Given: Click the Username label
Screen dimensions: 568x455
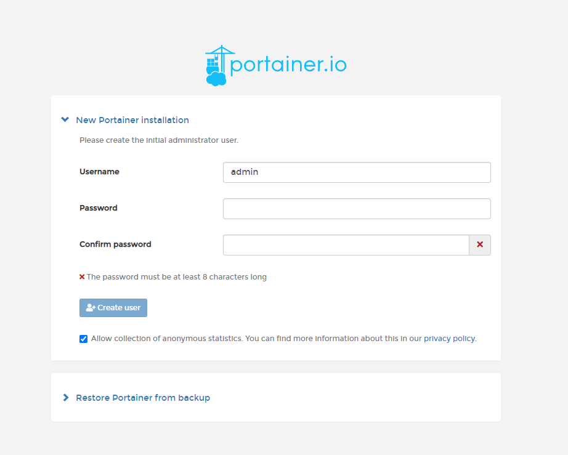Looking at the screenshot, I should [99, 172].
